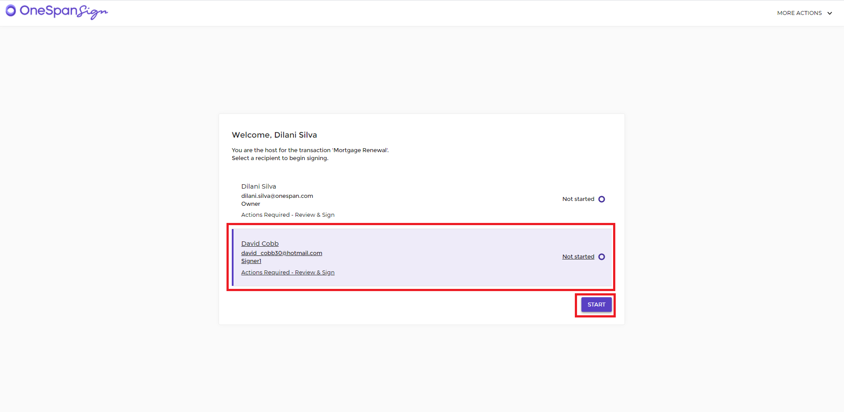The height and width of the screenshot is (412, 844).
Task: Click the Select a recipient to begin signing text
Action: click(x=280, y=158)
